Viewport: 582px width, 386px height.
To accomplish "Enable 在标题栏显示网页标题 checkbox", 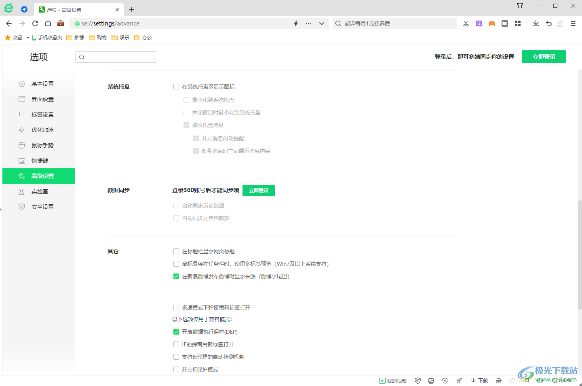I will (176, 251).
